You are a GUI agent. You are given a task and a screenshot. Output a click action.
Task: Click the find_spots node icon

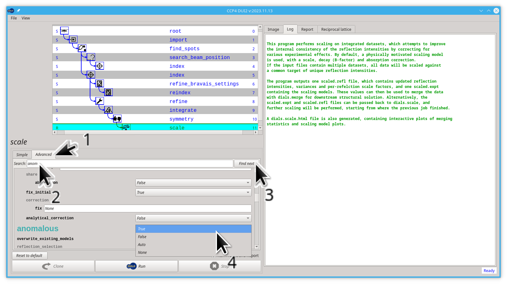[x=82, y=48]
